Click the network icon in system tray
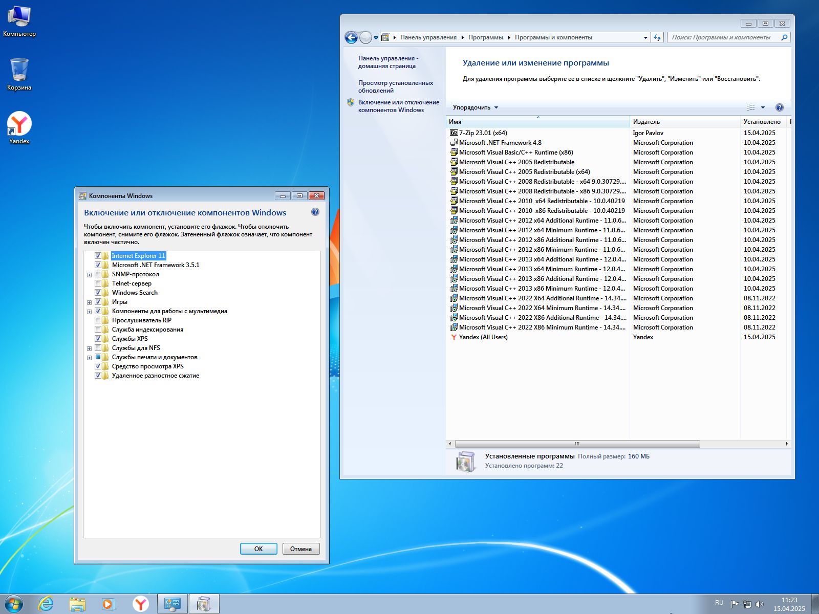This screenshot has width=819, height=614. (747, 604)
